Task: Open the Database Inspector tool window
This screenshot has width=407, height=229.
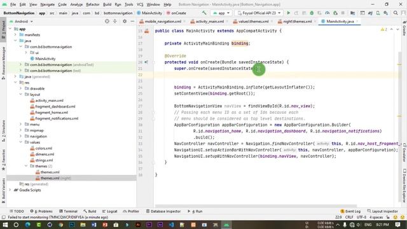Action: point(163,211)
